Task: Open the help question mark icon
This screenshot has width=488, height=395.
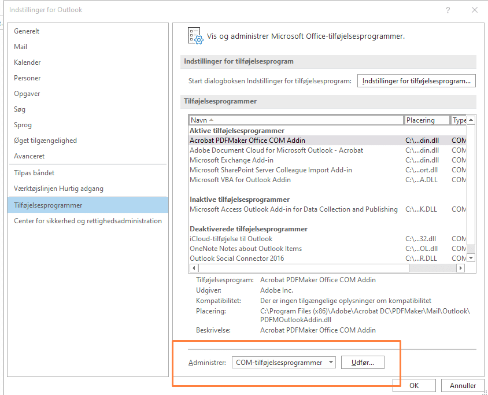Action: 448,10
